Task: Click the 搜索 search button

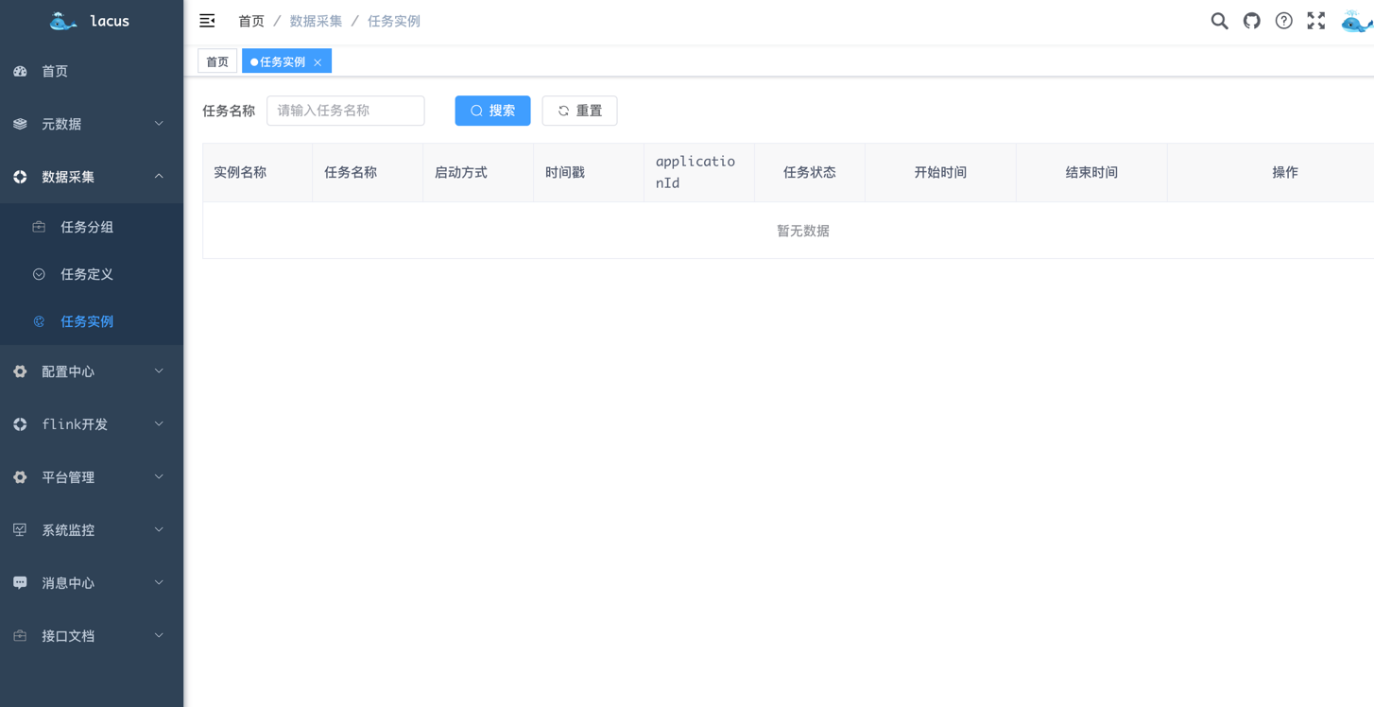Action: 492,111
